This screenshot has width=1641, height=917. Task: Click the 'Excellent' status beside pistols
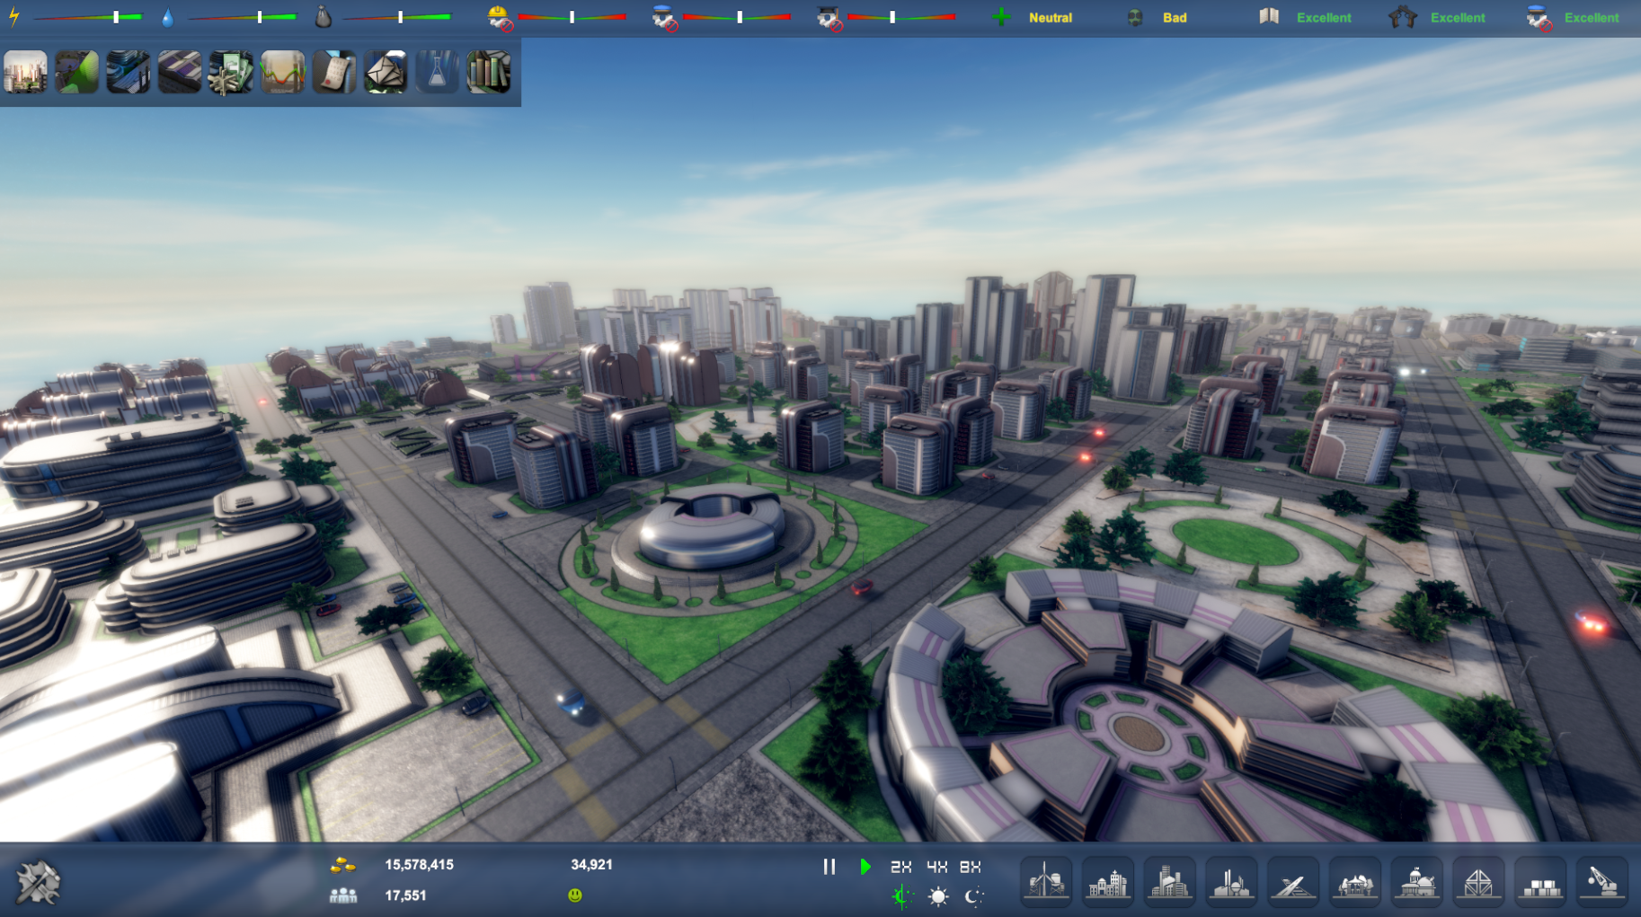pos(1458,18)
